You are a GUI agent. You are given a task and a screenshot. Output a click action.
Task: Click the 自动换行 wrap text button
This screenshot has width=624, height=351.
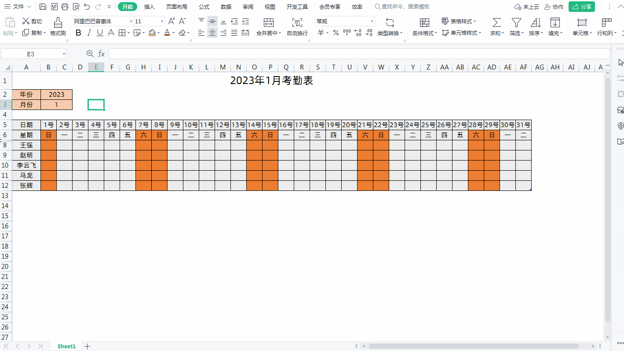point(297,27)
